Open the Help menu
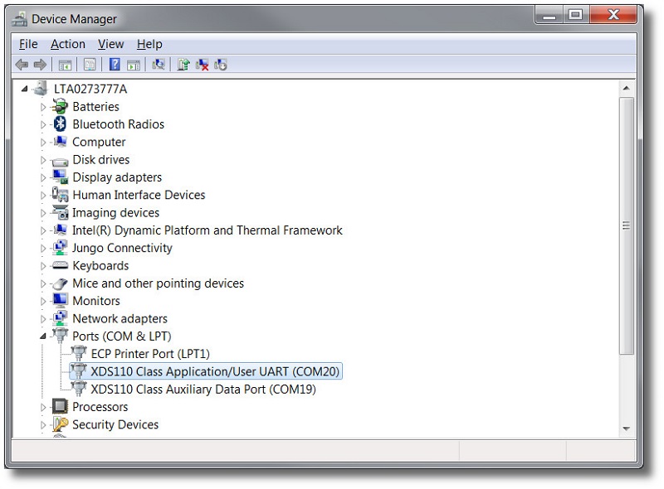The width and height of the screenshot is (664, 489). 149,43
